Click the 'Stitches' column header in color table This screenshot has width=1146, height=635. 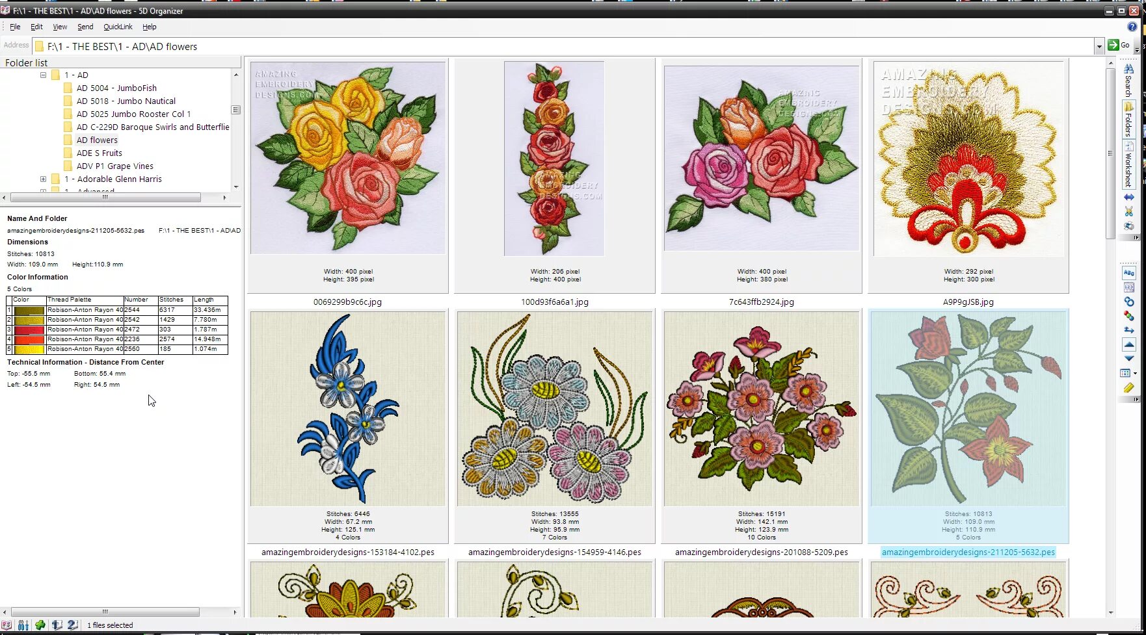point(175,300)
